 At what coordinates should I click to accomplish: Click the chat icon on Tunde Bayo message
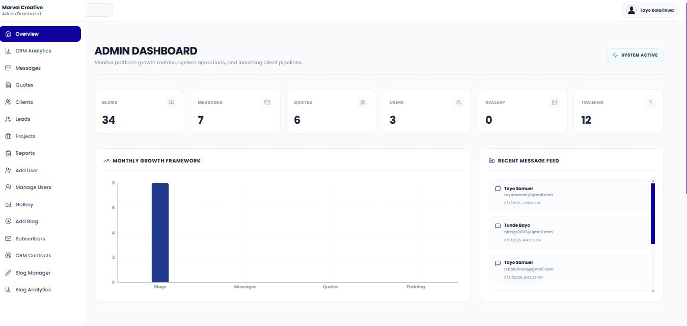[x=498, y=226]
